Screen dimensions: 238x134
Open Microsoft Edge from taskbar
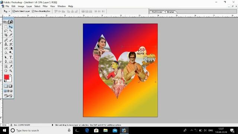[87, 130]
